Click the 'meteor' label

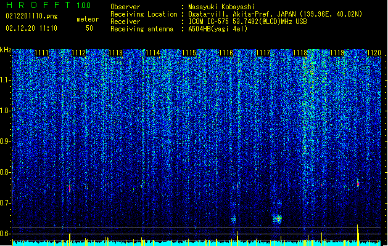pyautogui.click(x=88, y=19)
